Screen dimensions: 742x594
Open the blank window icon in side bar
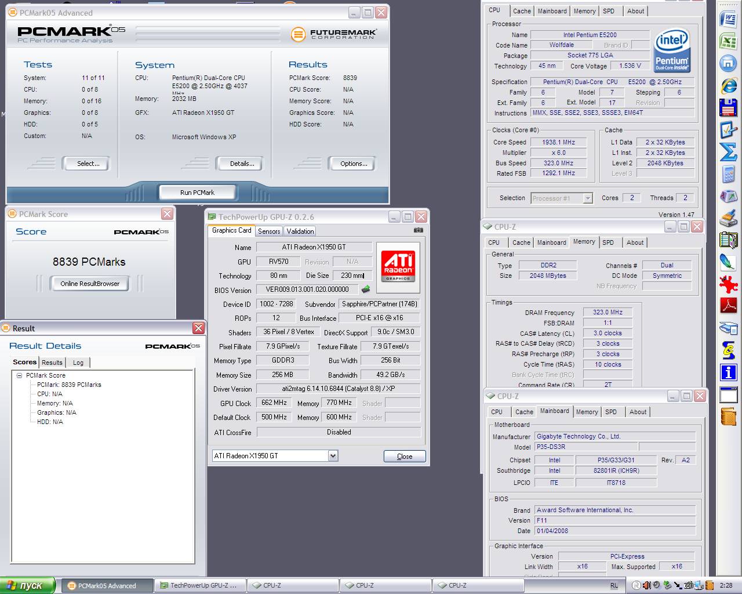[728, 395]
